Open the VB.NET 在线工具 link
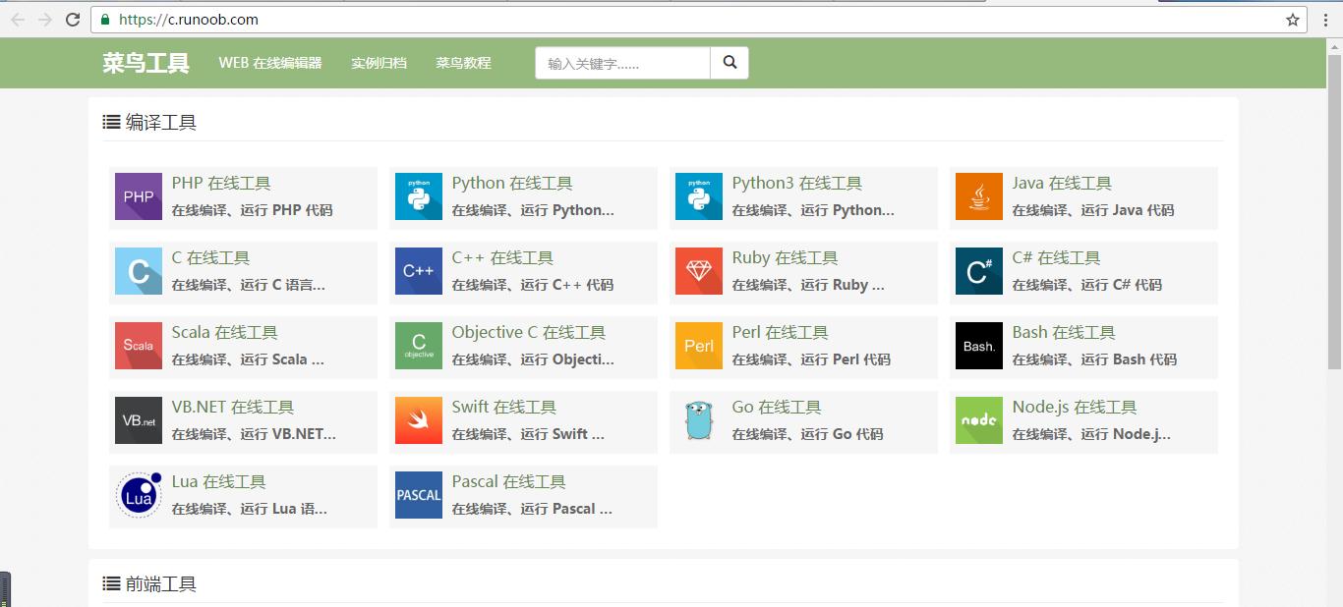Viewport: 1343px width, 607px height. (233, 407)
